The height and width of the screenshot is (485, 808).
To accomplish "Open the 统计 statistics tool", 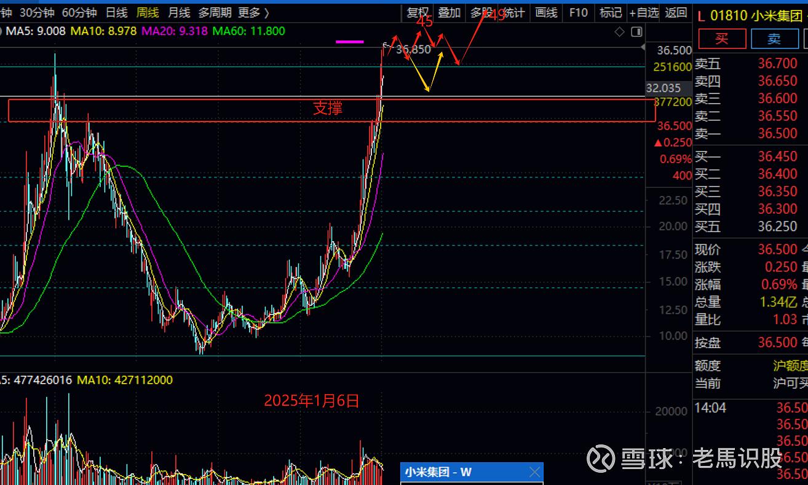I will pos(514,12).
